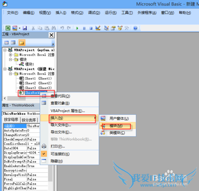Open 视图(V) menu
The image size is (199, 191).
point(45,13)
